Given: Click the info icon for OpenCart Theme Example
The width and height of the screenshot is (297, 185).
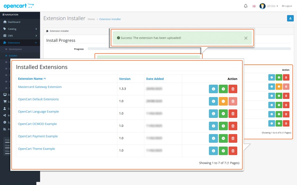Looking at the screenshot, I should tap(213, 151).
